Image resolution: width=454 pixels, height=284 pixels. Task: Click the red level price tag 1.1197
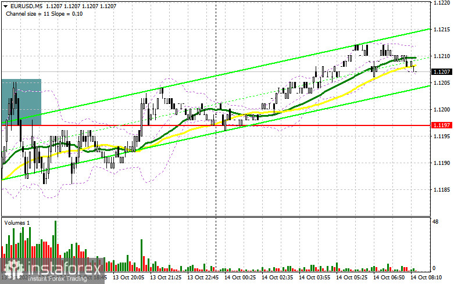(x=442, y=125)
